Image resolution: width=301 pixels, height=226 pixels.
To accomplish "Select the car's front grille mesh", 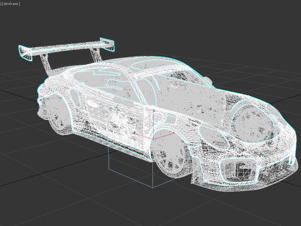I will click(238, 170).
